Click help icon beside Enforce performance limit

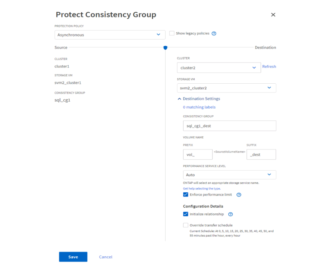point(239,195)
